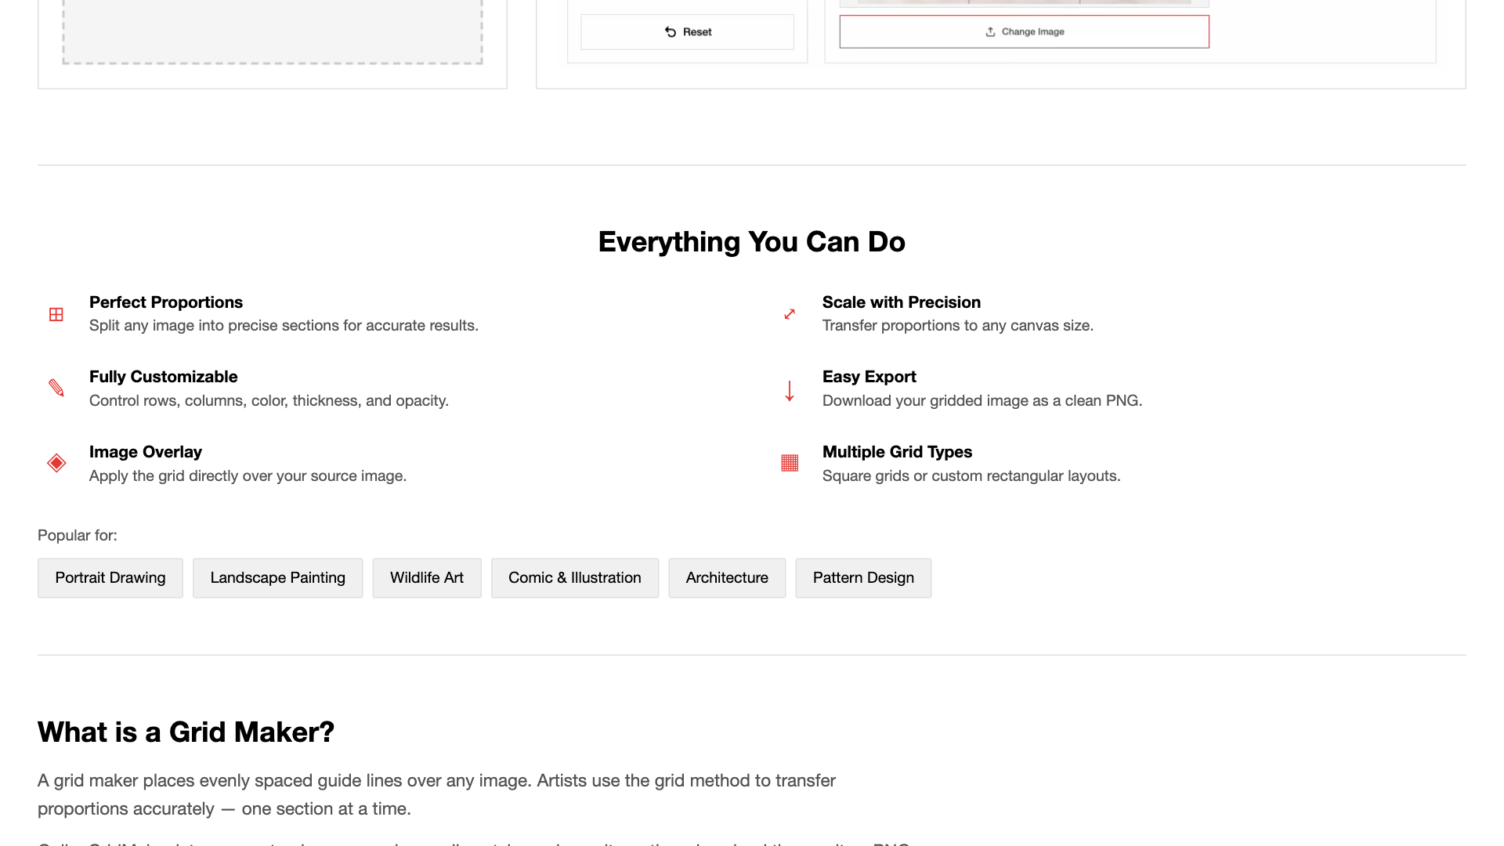Screen dimensions: 1504x846
Task: Select the Landscape Painting tag
Action: (277, 578)
